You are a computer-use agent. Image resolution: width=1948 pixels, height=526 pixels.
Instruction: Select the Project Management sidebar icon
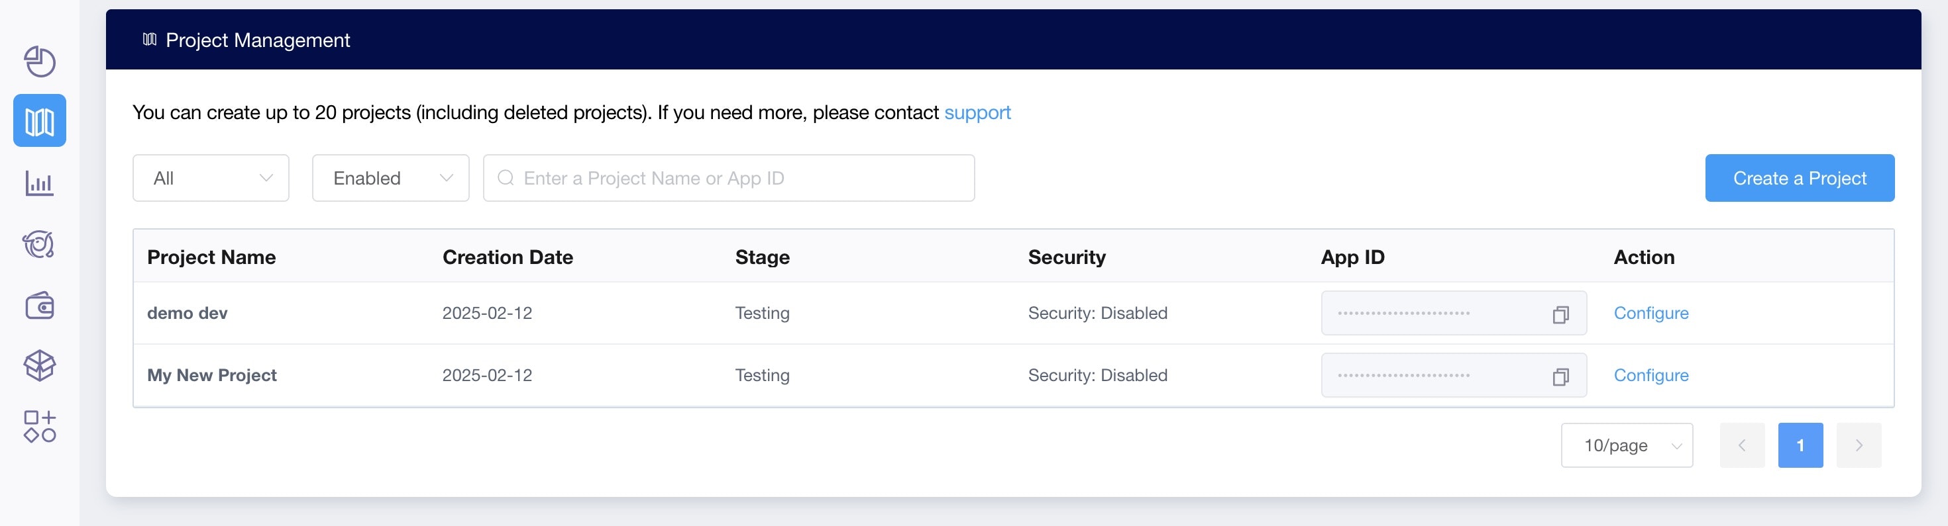39,120
